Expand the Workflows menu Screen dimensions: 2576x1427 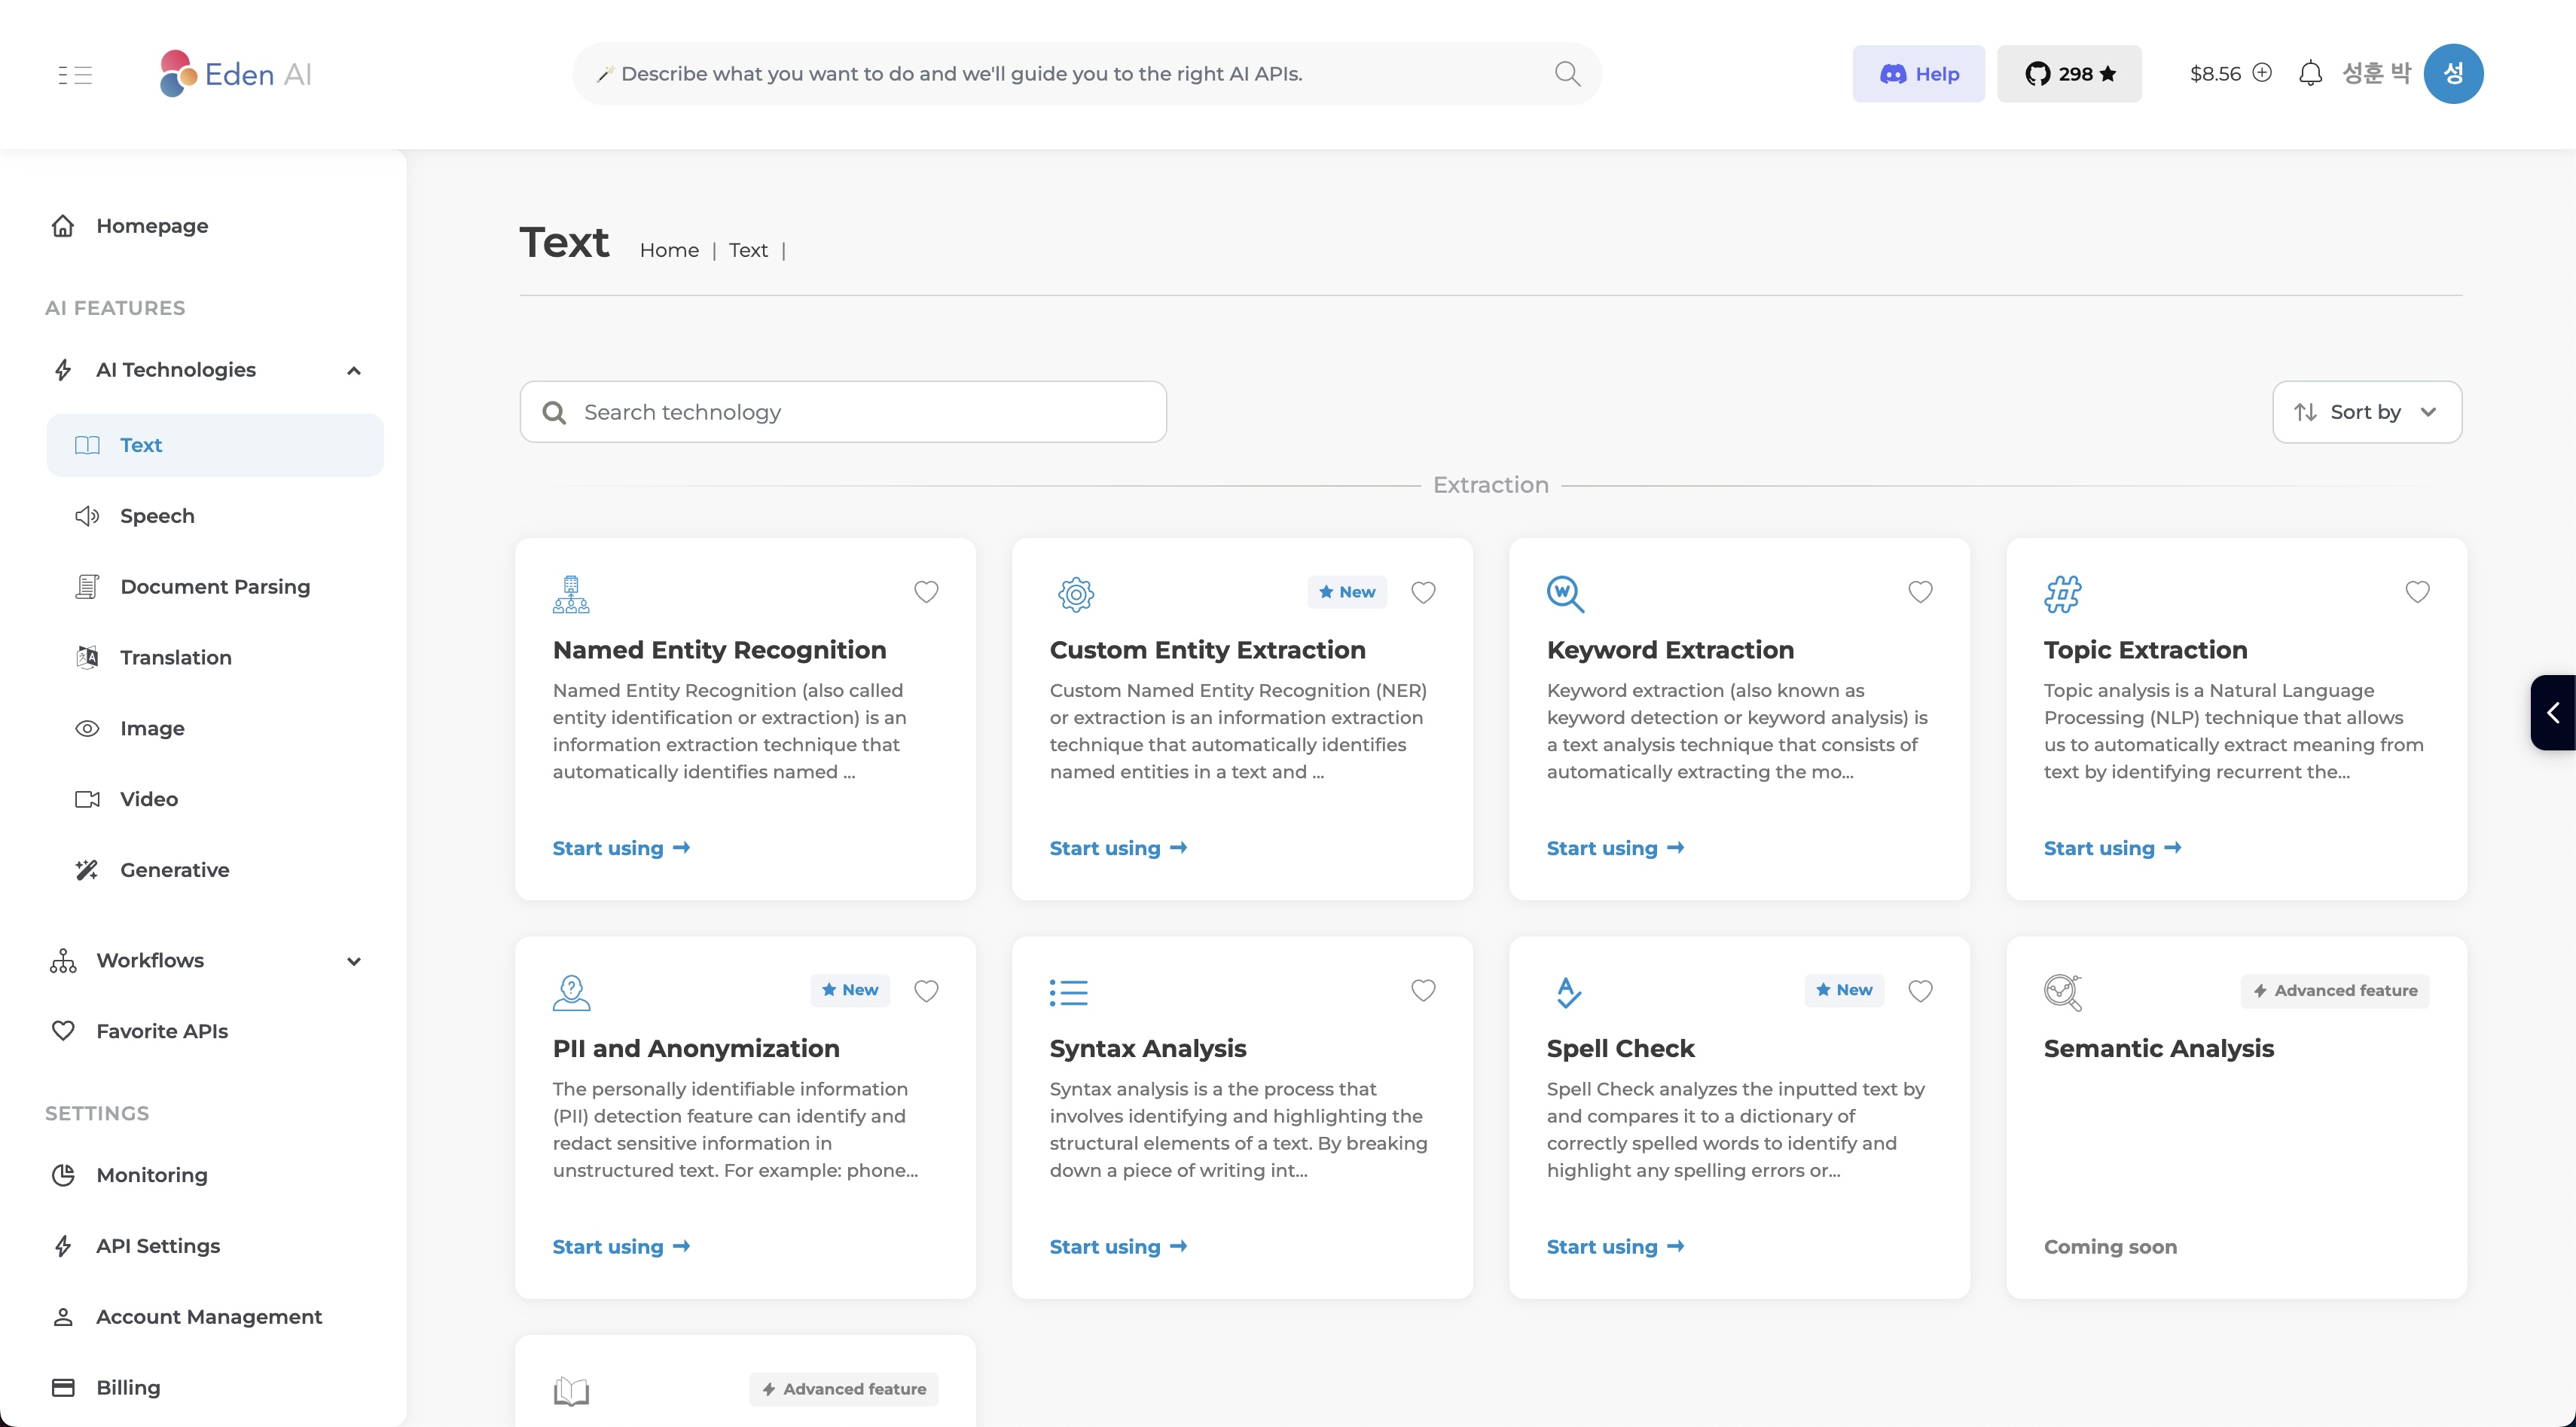tap(353, 961)
